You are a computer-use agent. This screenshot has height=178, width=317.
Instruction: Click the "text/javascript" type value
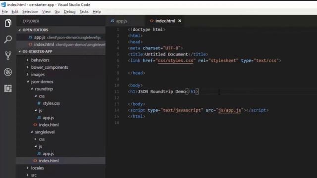point(182,110)
